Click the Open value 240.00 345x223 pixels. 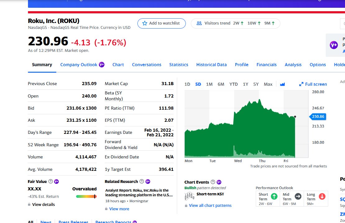pyautogui.click(x=89, y=96)
